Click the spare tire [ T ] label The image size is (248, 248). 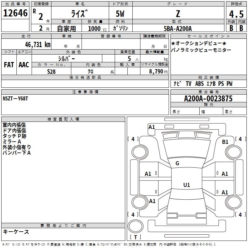[x=135, y=237]
